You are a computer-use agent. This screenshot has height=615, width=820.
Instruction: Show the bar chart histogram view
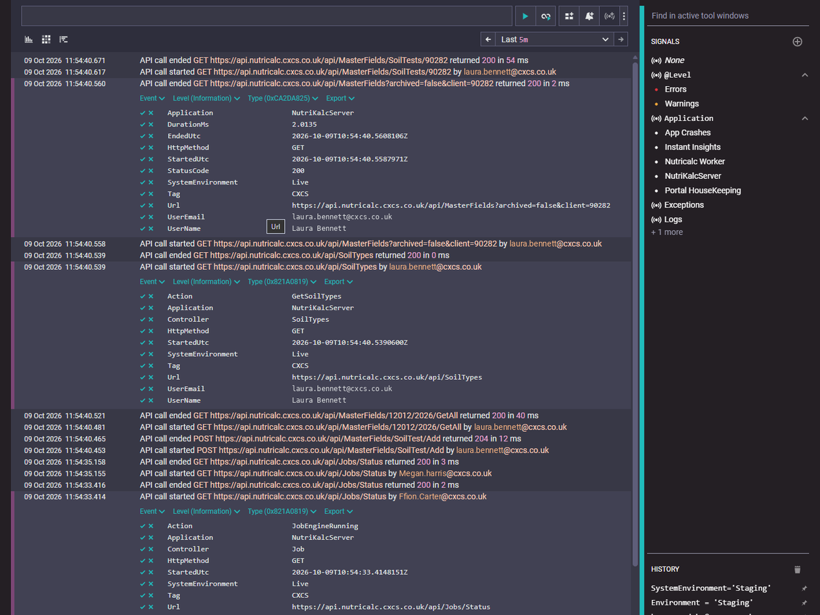29,40
